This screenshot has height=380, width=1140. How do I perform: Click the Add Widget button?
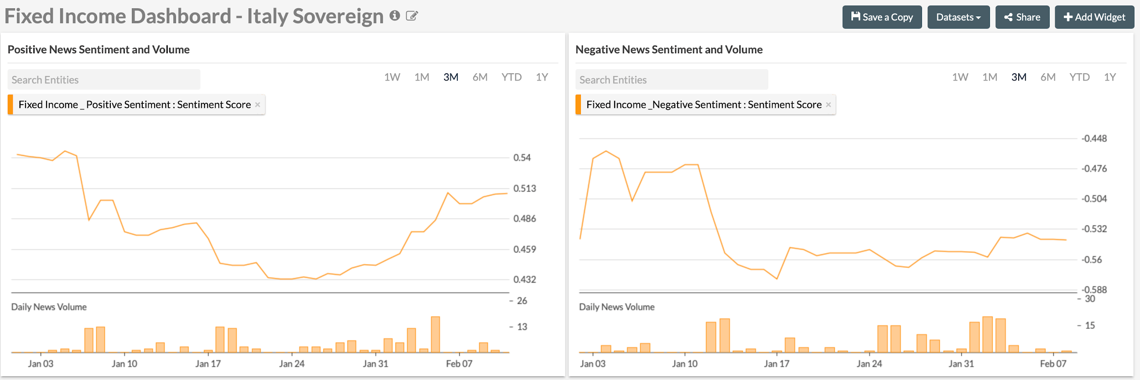(x=1094, y=17)
